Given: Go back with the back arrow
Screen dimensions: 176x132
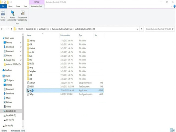Looking at the screenshot, I should [2, 29].
